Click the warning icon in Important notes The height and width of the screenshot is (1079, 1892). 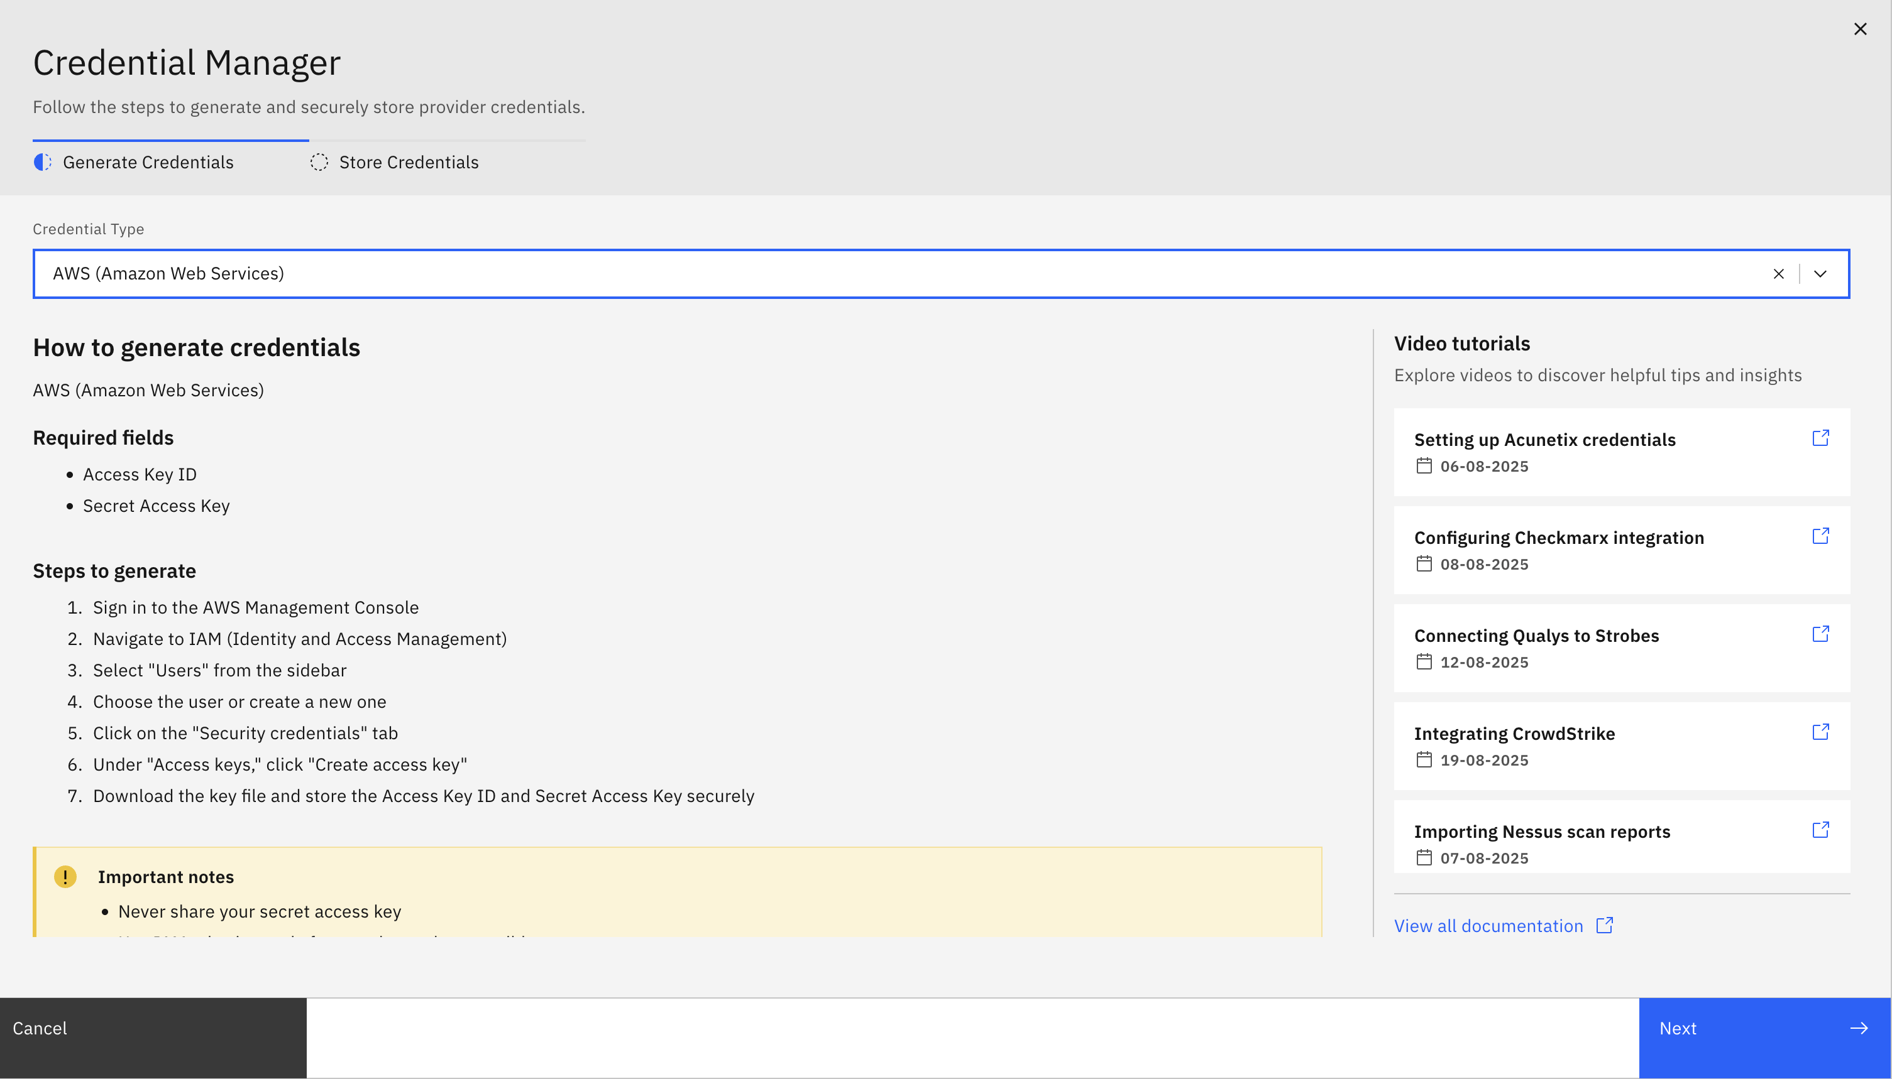tap(65, 877)
